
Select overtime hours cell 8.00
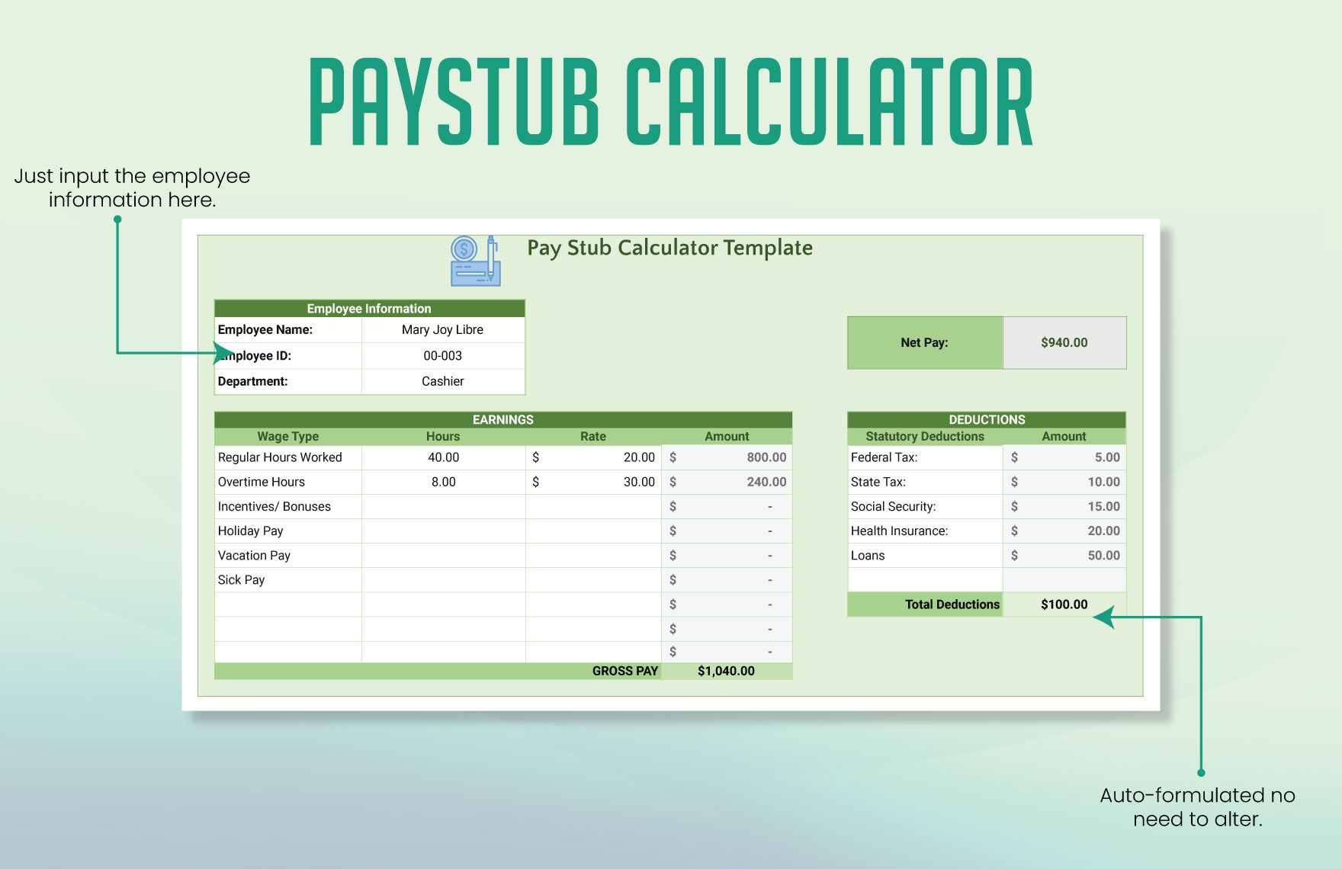tap(443, 482)
